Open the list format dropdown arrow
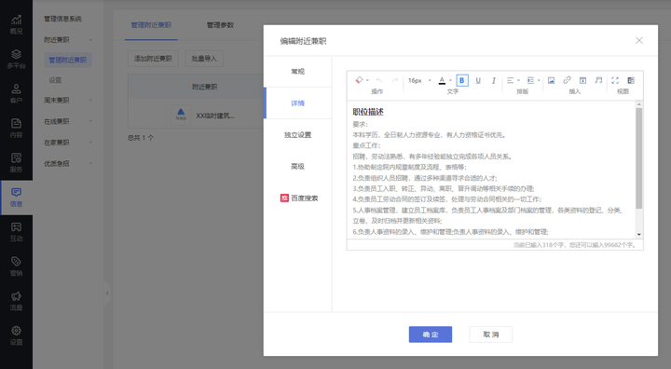671x369 pixels. [539, 80]
